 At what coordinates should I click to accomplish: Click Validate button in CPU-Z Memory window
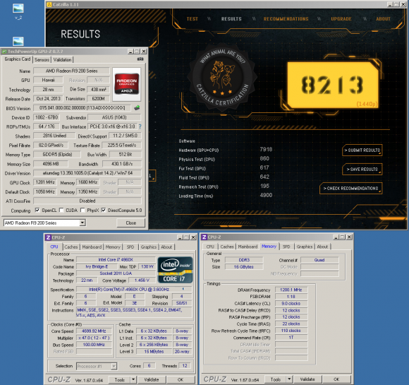(x=307, y=379)
